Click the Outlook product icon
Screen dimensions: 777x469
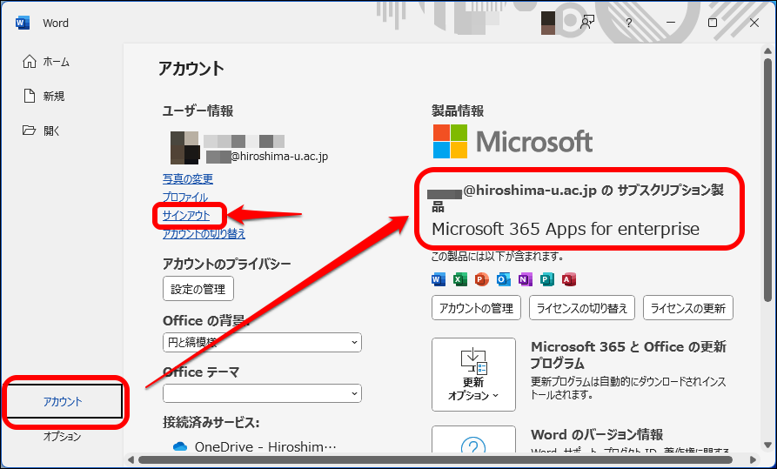[x=503, y=279]
